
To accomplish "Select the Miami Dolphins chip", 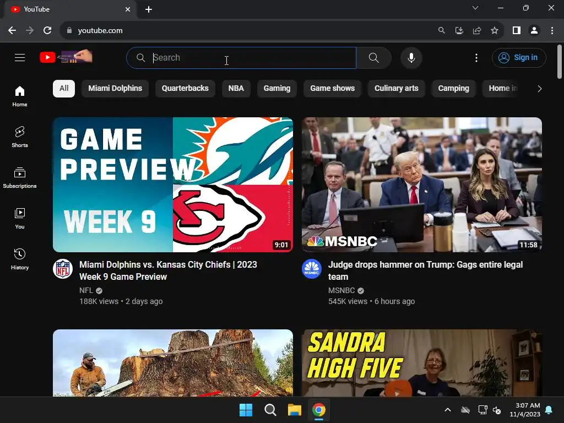I will click(115, 89).
